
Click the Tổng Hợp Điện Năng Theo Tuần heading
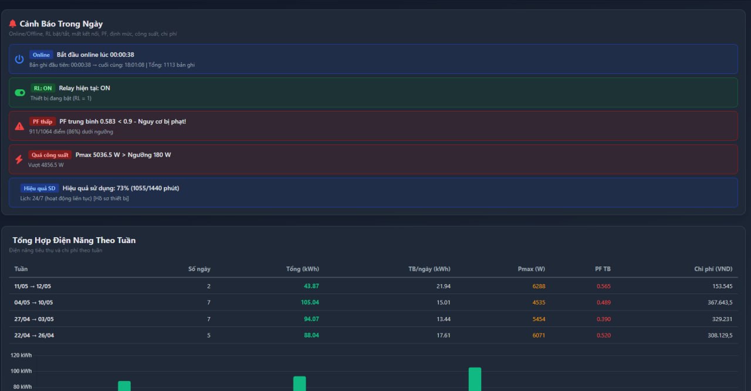(74, 240)
